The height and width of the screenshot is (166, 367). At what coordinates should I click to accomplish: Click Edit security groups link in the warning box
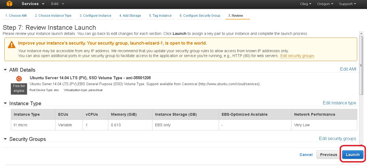coord(297,56)
